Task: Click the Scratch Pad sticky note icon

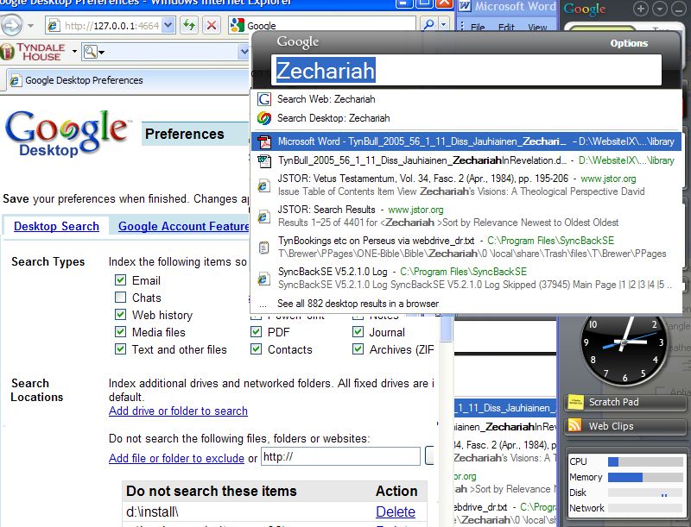Action: [575, 402]
